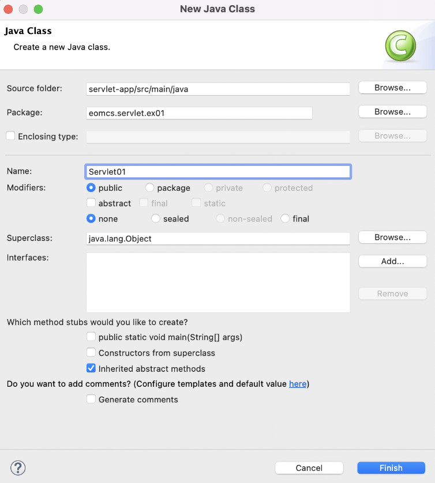Click the Name field containing Servlet01
This screenshot has width=435, height=483.
pos(218,172)
